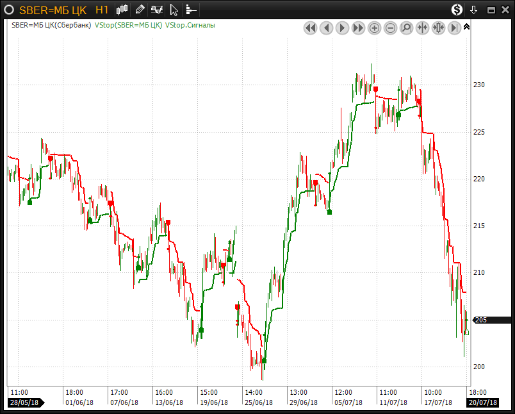Open the indicators icon in title bar
The width and height of the screenshot is (515, 414).
point(156,10)
